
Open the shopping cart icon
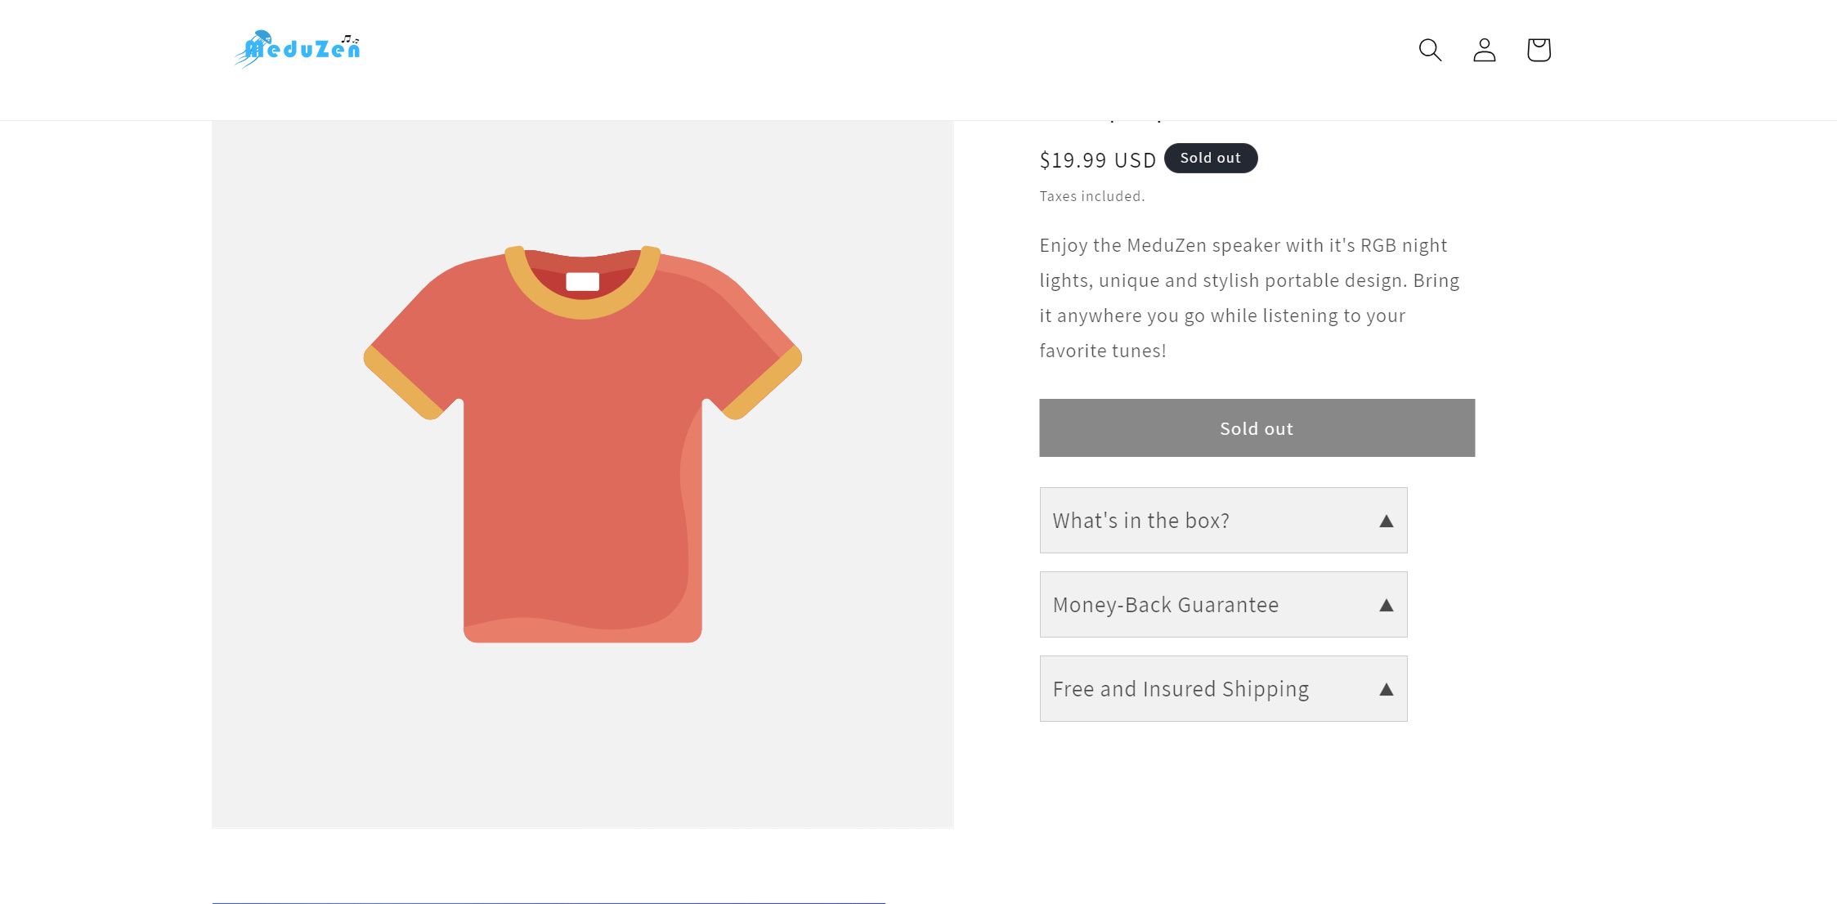(x=1538, y=50)
